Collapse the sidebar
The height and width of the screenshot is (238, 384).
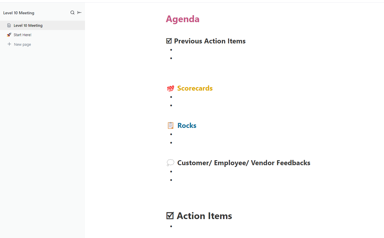tap(79, 13)
